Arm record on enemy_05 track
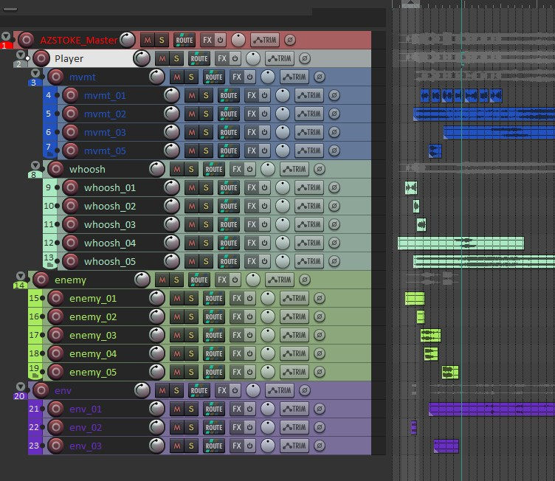555x481 pixels. pyautogui.click(x=55, y=372)
